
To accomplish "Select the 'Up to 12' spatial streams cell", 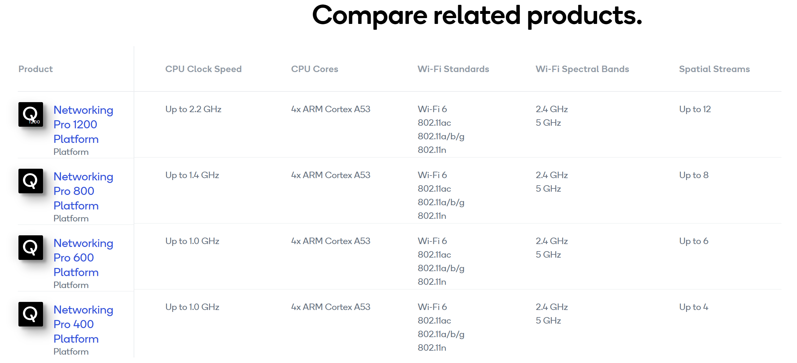I will (x=695, y=109).
